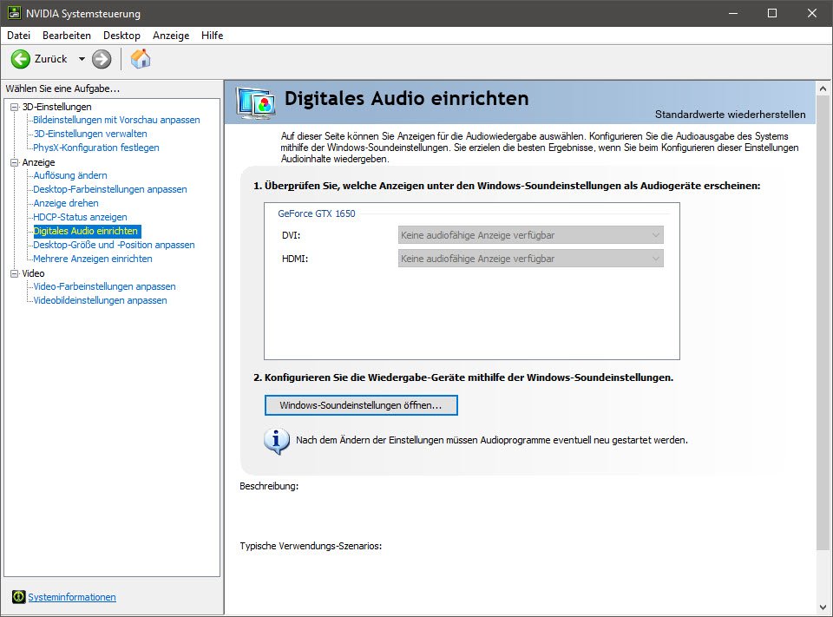Click the Digitales Audio monitor header icon
The image size is (833, 617).
pyautogui.click(x=257, y=102)
